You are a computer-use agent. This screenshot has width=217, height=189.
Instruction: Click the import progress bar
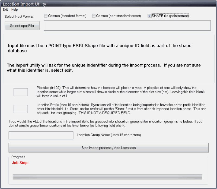pos(107,177)
